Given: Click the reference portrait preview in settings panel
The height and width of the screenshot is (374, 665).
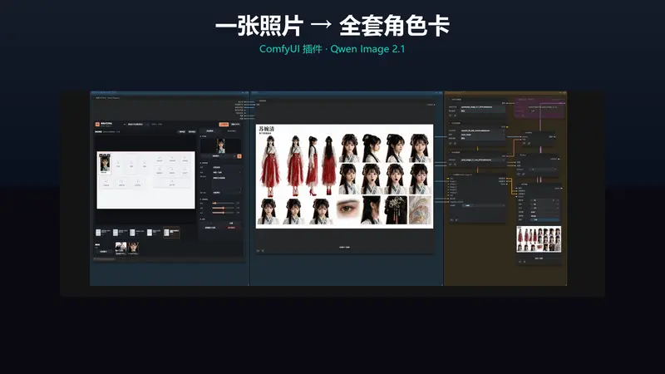Looking at the screenshot, I should 220,146.
